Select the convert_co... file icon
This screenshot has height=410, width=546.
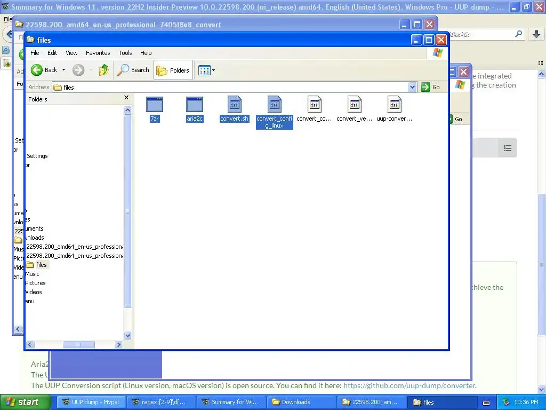coord(314,104)
